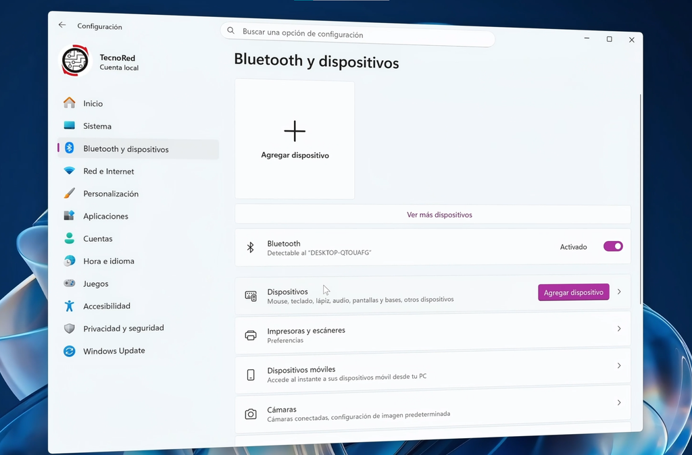Screen dimensions: 692x455
Task: Select Bluetooth y dispositivos in the sidebar
Action: [138, 149]
